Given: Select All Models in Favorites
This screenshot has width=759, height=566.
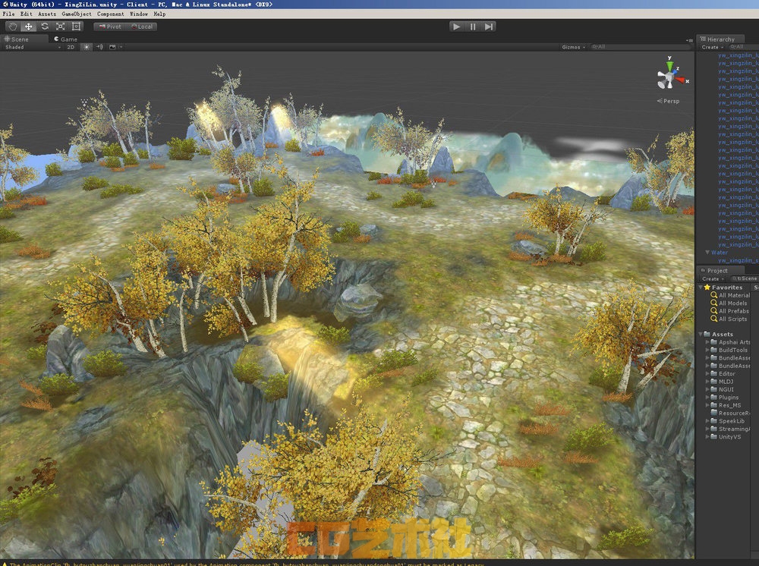Looking at the screenshot, I should 732,303.
